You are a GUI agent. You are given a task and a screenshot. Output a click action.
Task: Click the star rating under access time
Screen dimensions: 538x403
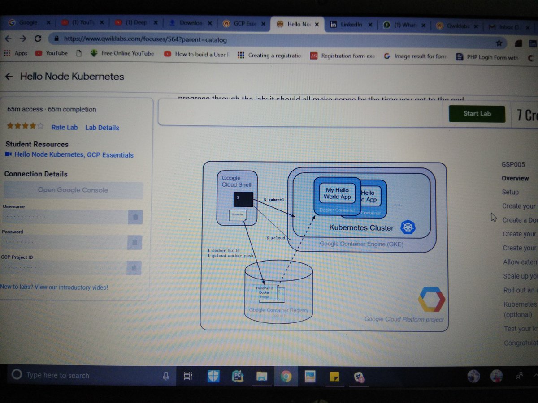pos(25,126)
